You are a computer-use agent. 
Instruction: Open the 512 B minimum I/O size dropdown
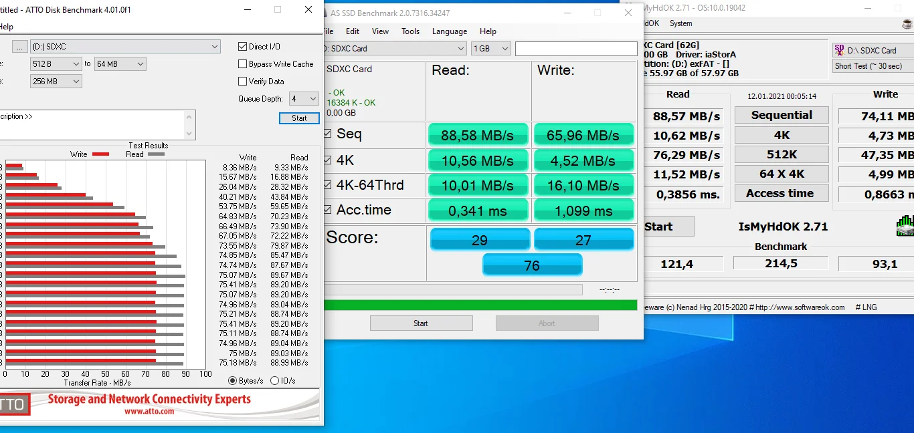(56, 64)
